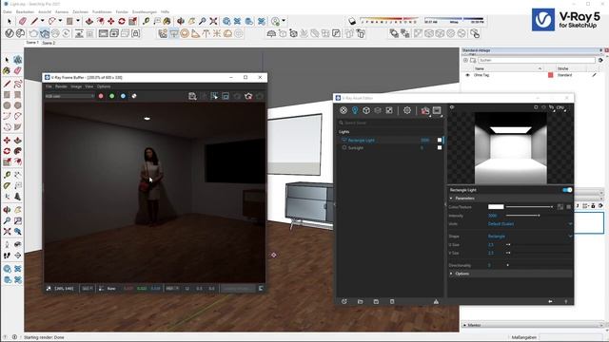Click render teapot icon in Frame Buffer toolbar
The image size is (609, 342).
point(248,96)
